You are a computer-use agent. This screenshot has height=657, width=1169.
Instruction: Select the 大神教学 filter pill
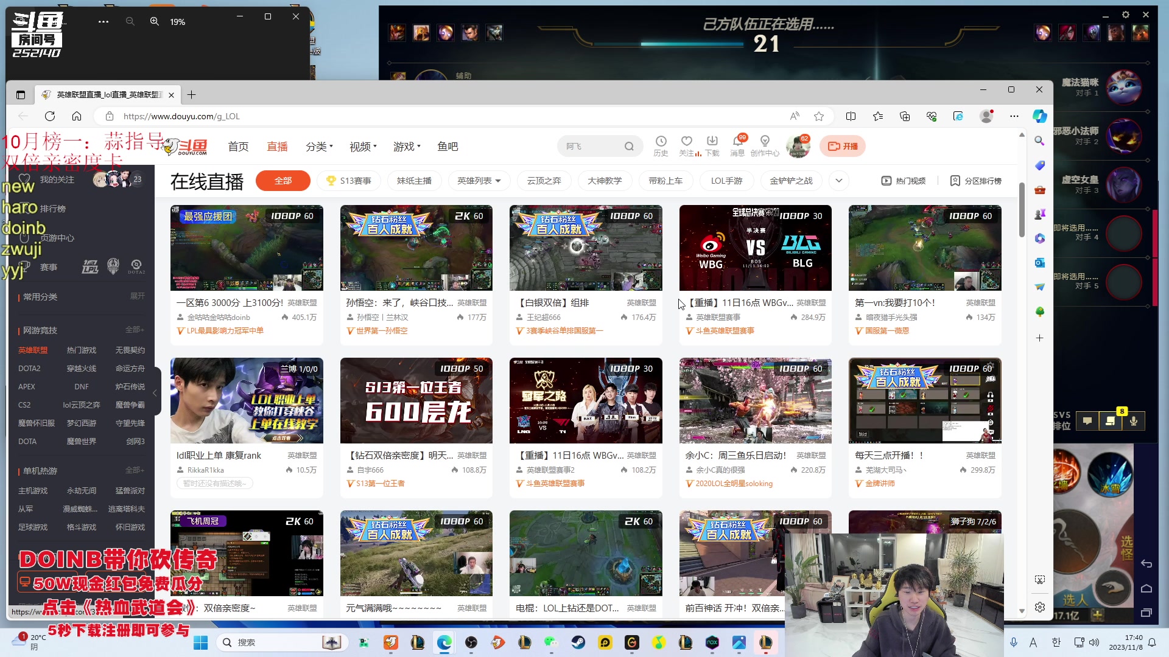605,181
